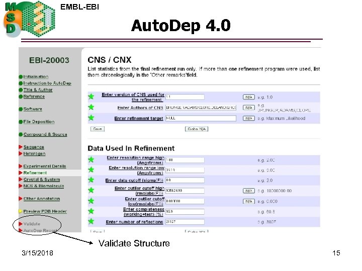This screenshot has height=271, width=362.
Task: Click N/A button for outlier cutoff low
Action: tap(249, 201)
